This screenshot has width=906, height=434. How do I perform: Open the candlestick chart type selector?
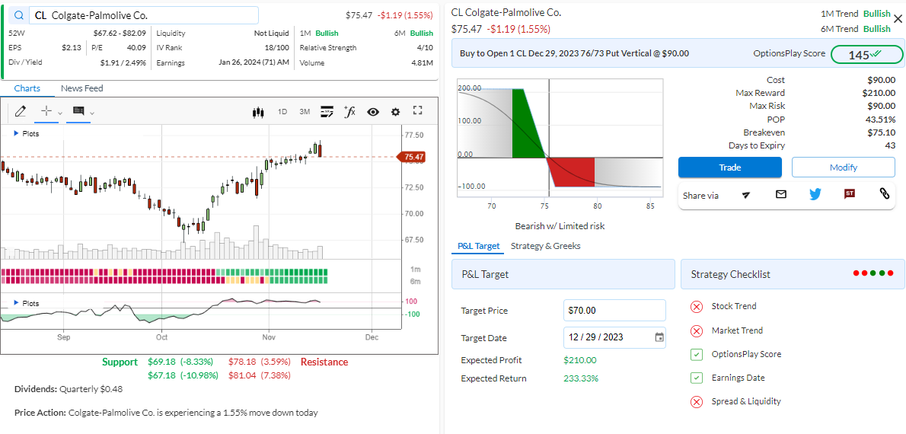258,112
